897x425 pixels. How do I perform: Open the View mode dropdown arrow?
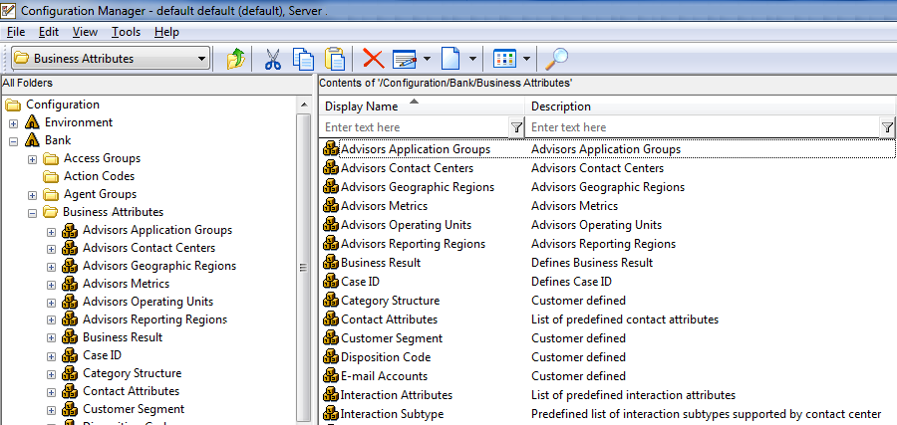click(526, 59)
